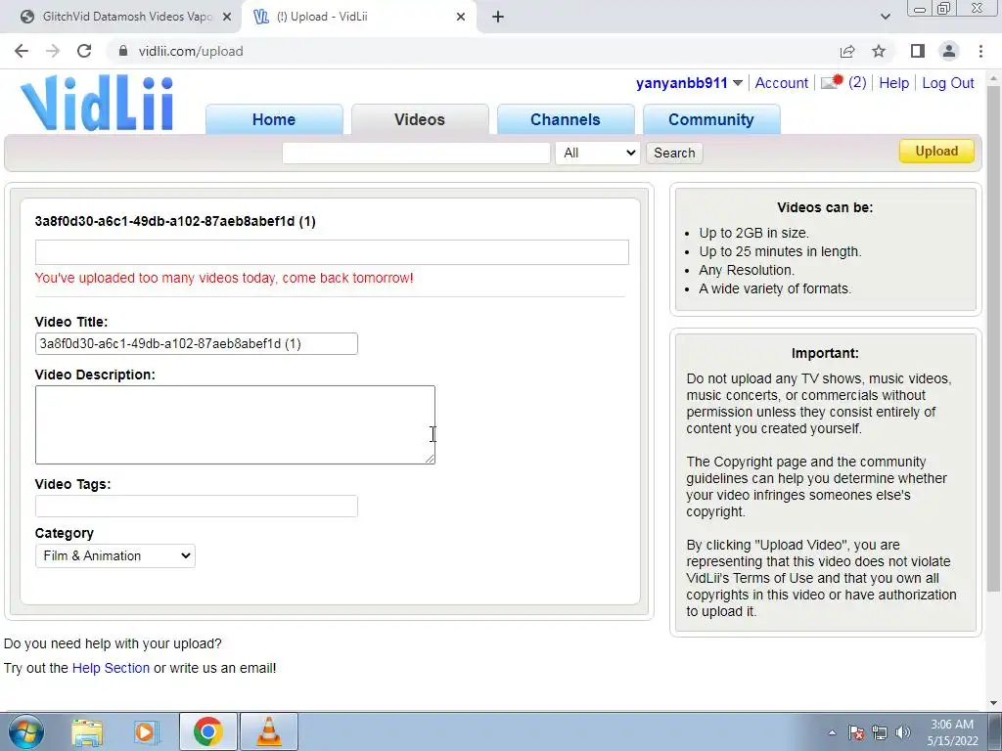Click the Videos can be: heading
This screenshot has width=1002, height=751.
click(x=825, y=207)
